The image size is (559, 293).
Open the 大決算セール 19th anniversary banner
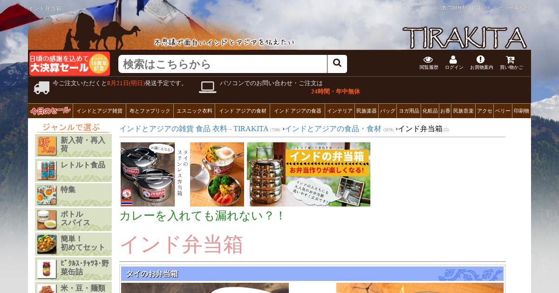click(69, 64)
